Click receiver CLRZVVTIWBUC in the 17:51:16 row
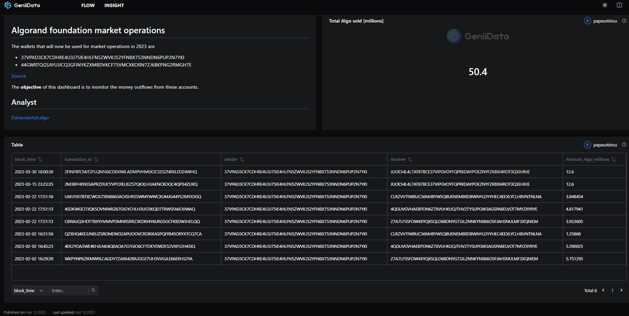Screen dimensions: 629x316 click(x=466, y=197)
